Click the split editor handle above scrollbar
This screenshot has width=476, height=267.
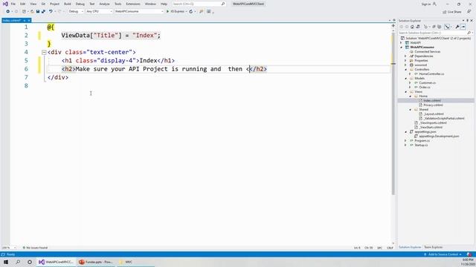(x=393, y=26)
